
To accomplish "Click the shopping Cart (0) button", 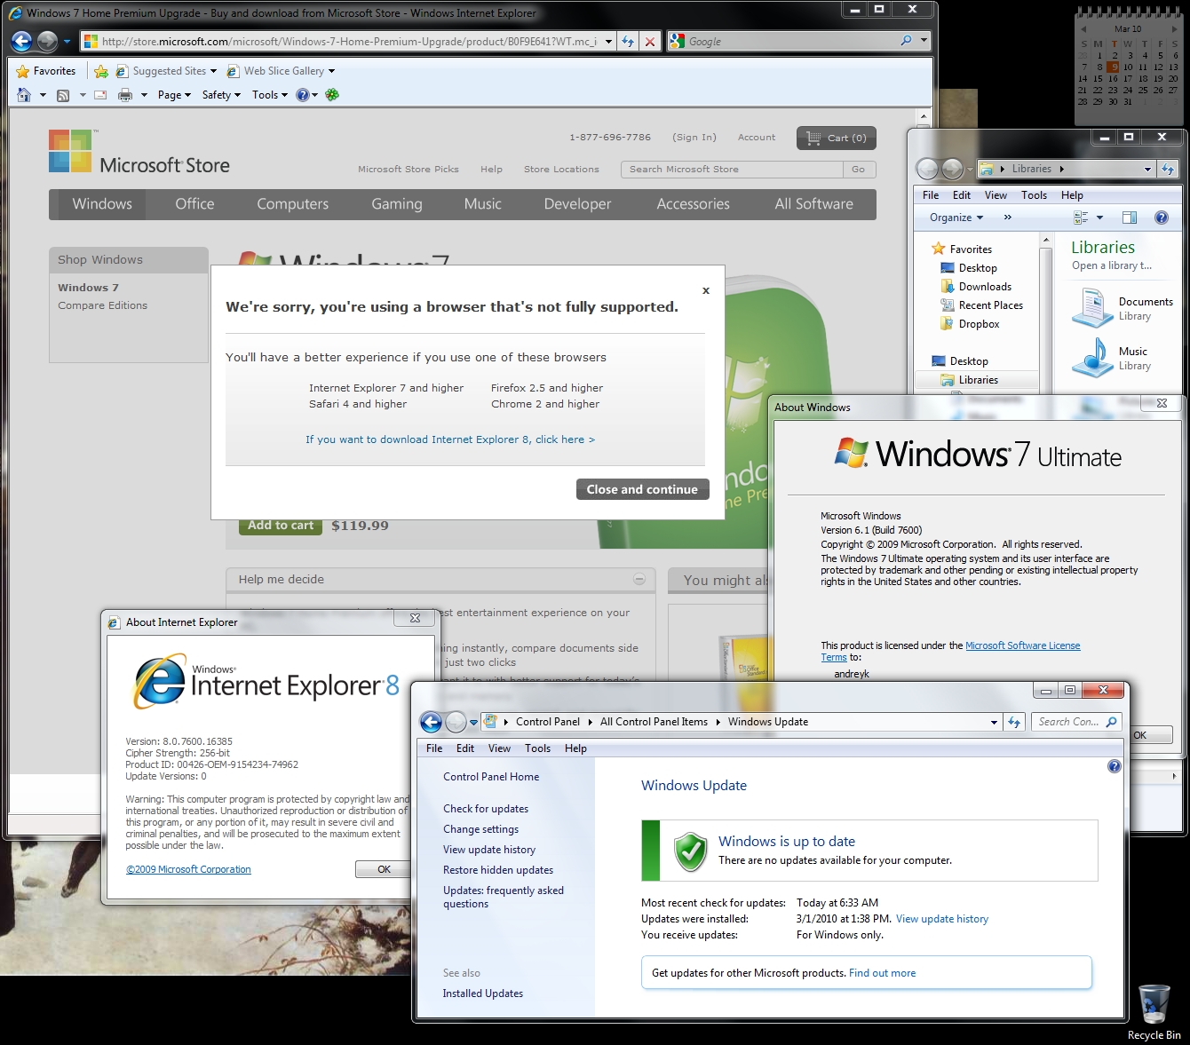I will (836, 138).
